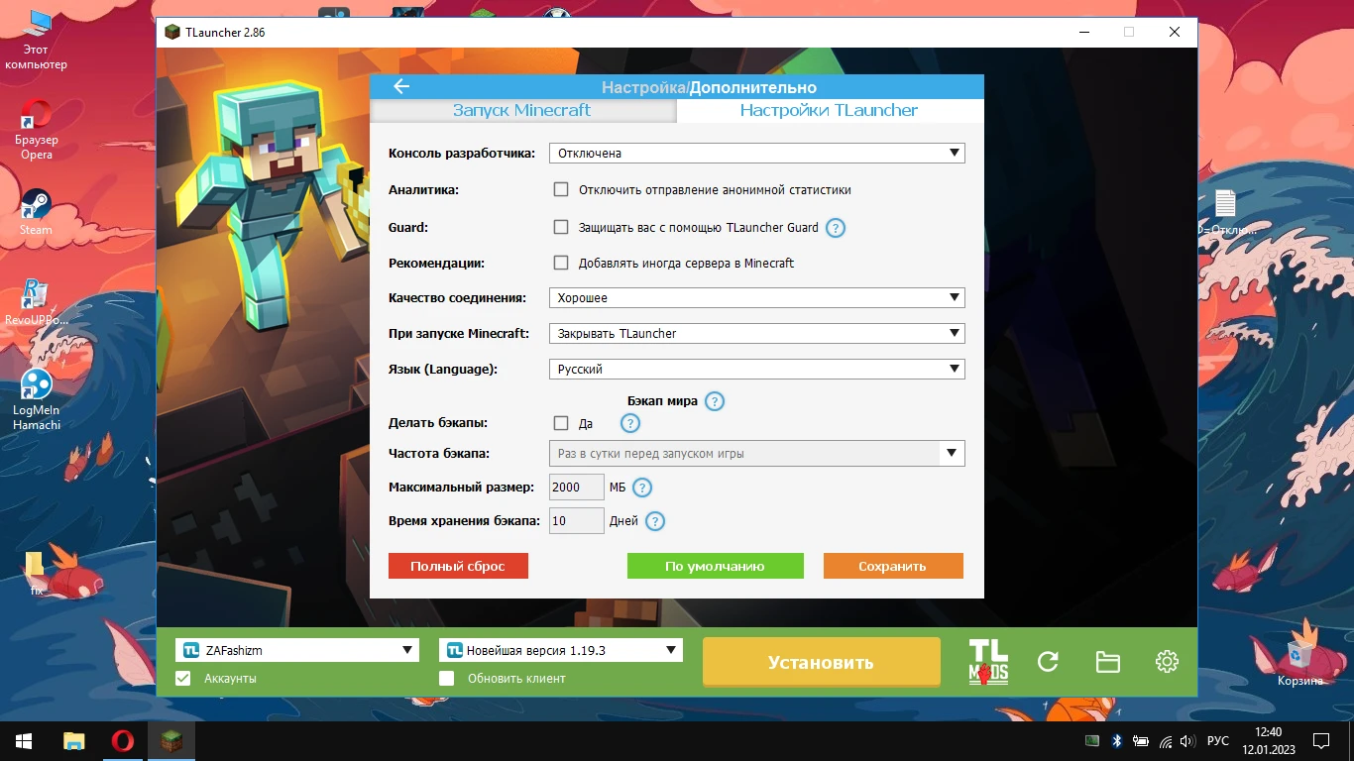
Task: Click the help icon beside Бэкап мира
Action: (716, 401)
